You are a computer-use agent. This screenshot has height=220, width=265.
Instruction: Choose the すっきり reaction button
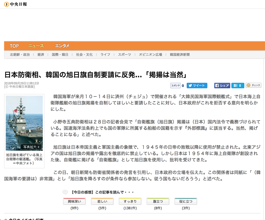pos(130,202)
